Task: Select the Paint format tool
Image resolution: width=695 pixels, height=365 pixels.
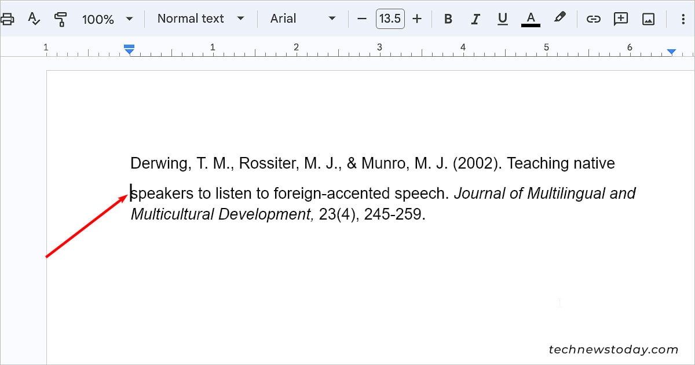Action: pyautogui.click(x=60, y=19)
